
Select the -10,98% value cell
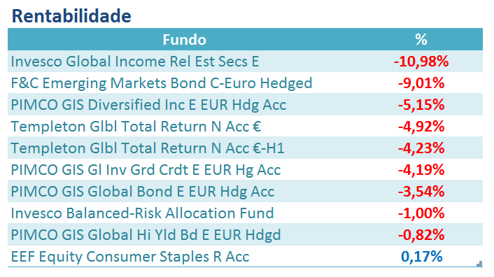pyautogui.click(x=421, y=62)
